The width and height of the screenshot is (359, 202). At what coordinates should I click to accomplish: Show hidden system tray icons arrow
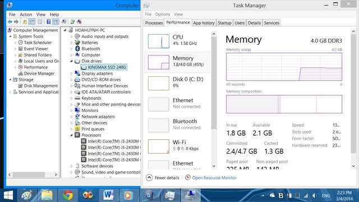point(263,195)
